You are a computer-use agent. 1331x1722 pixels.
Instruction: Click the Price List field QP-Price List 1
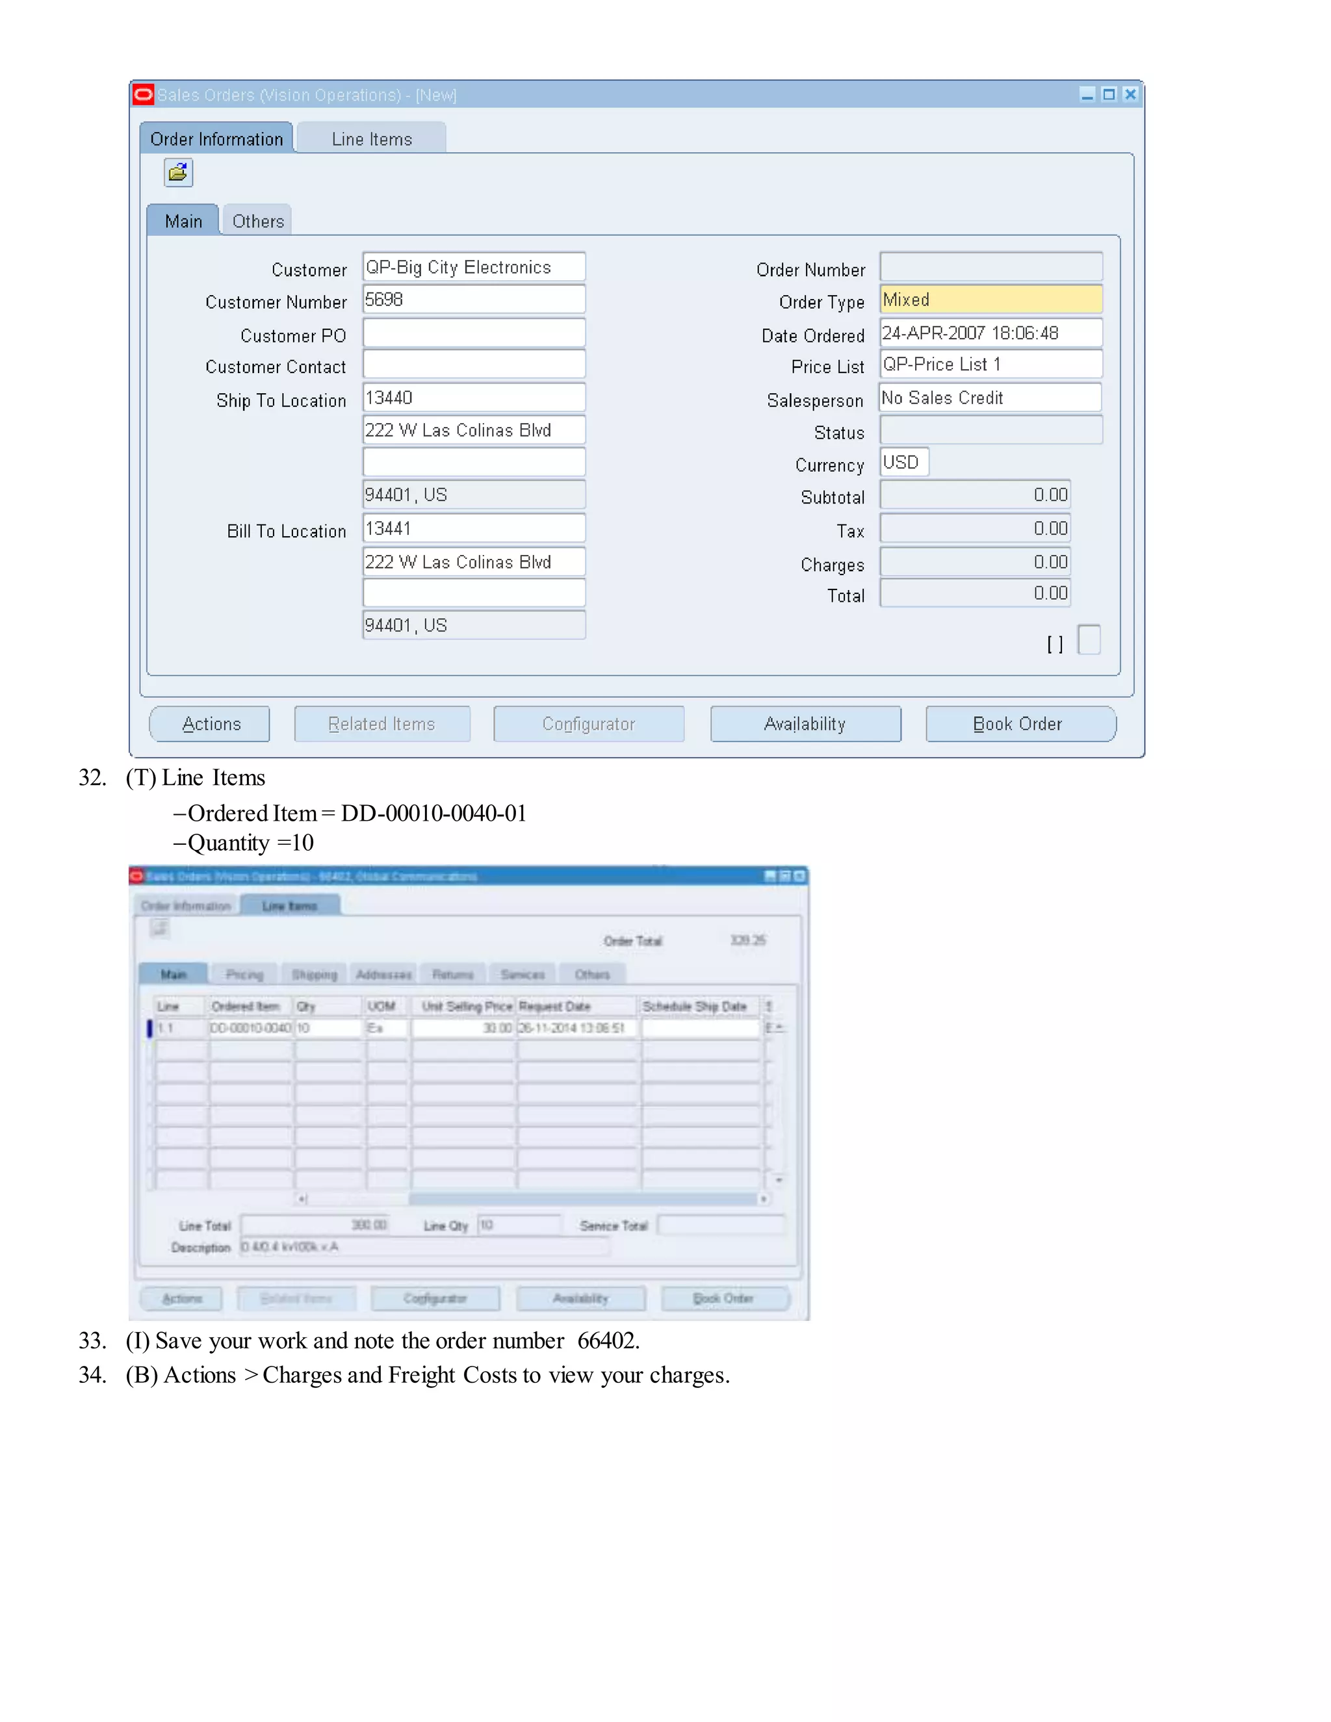(x=991, y=365)
